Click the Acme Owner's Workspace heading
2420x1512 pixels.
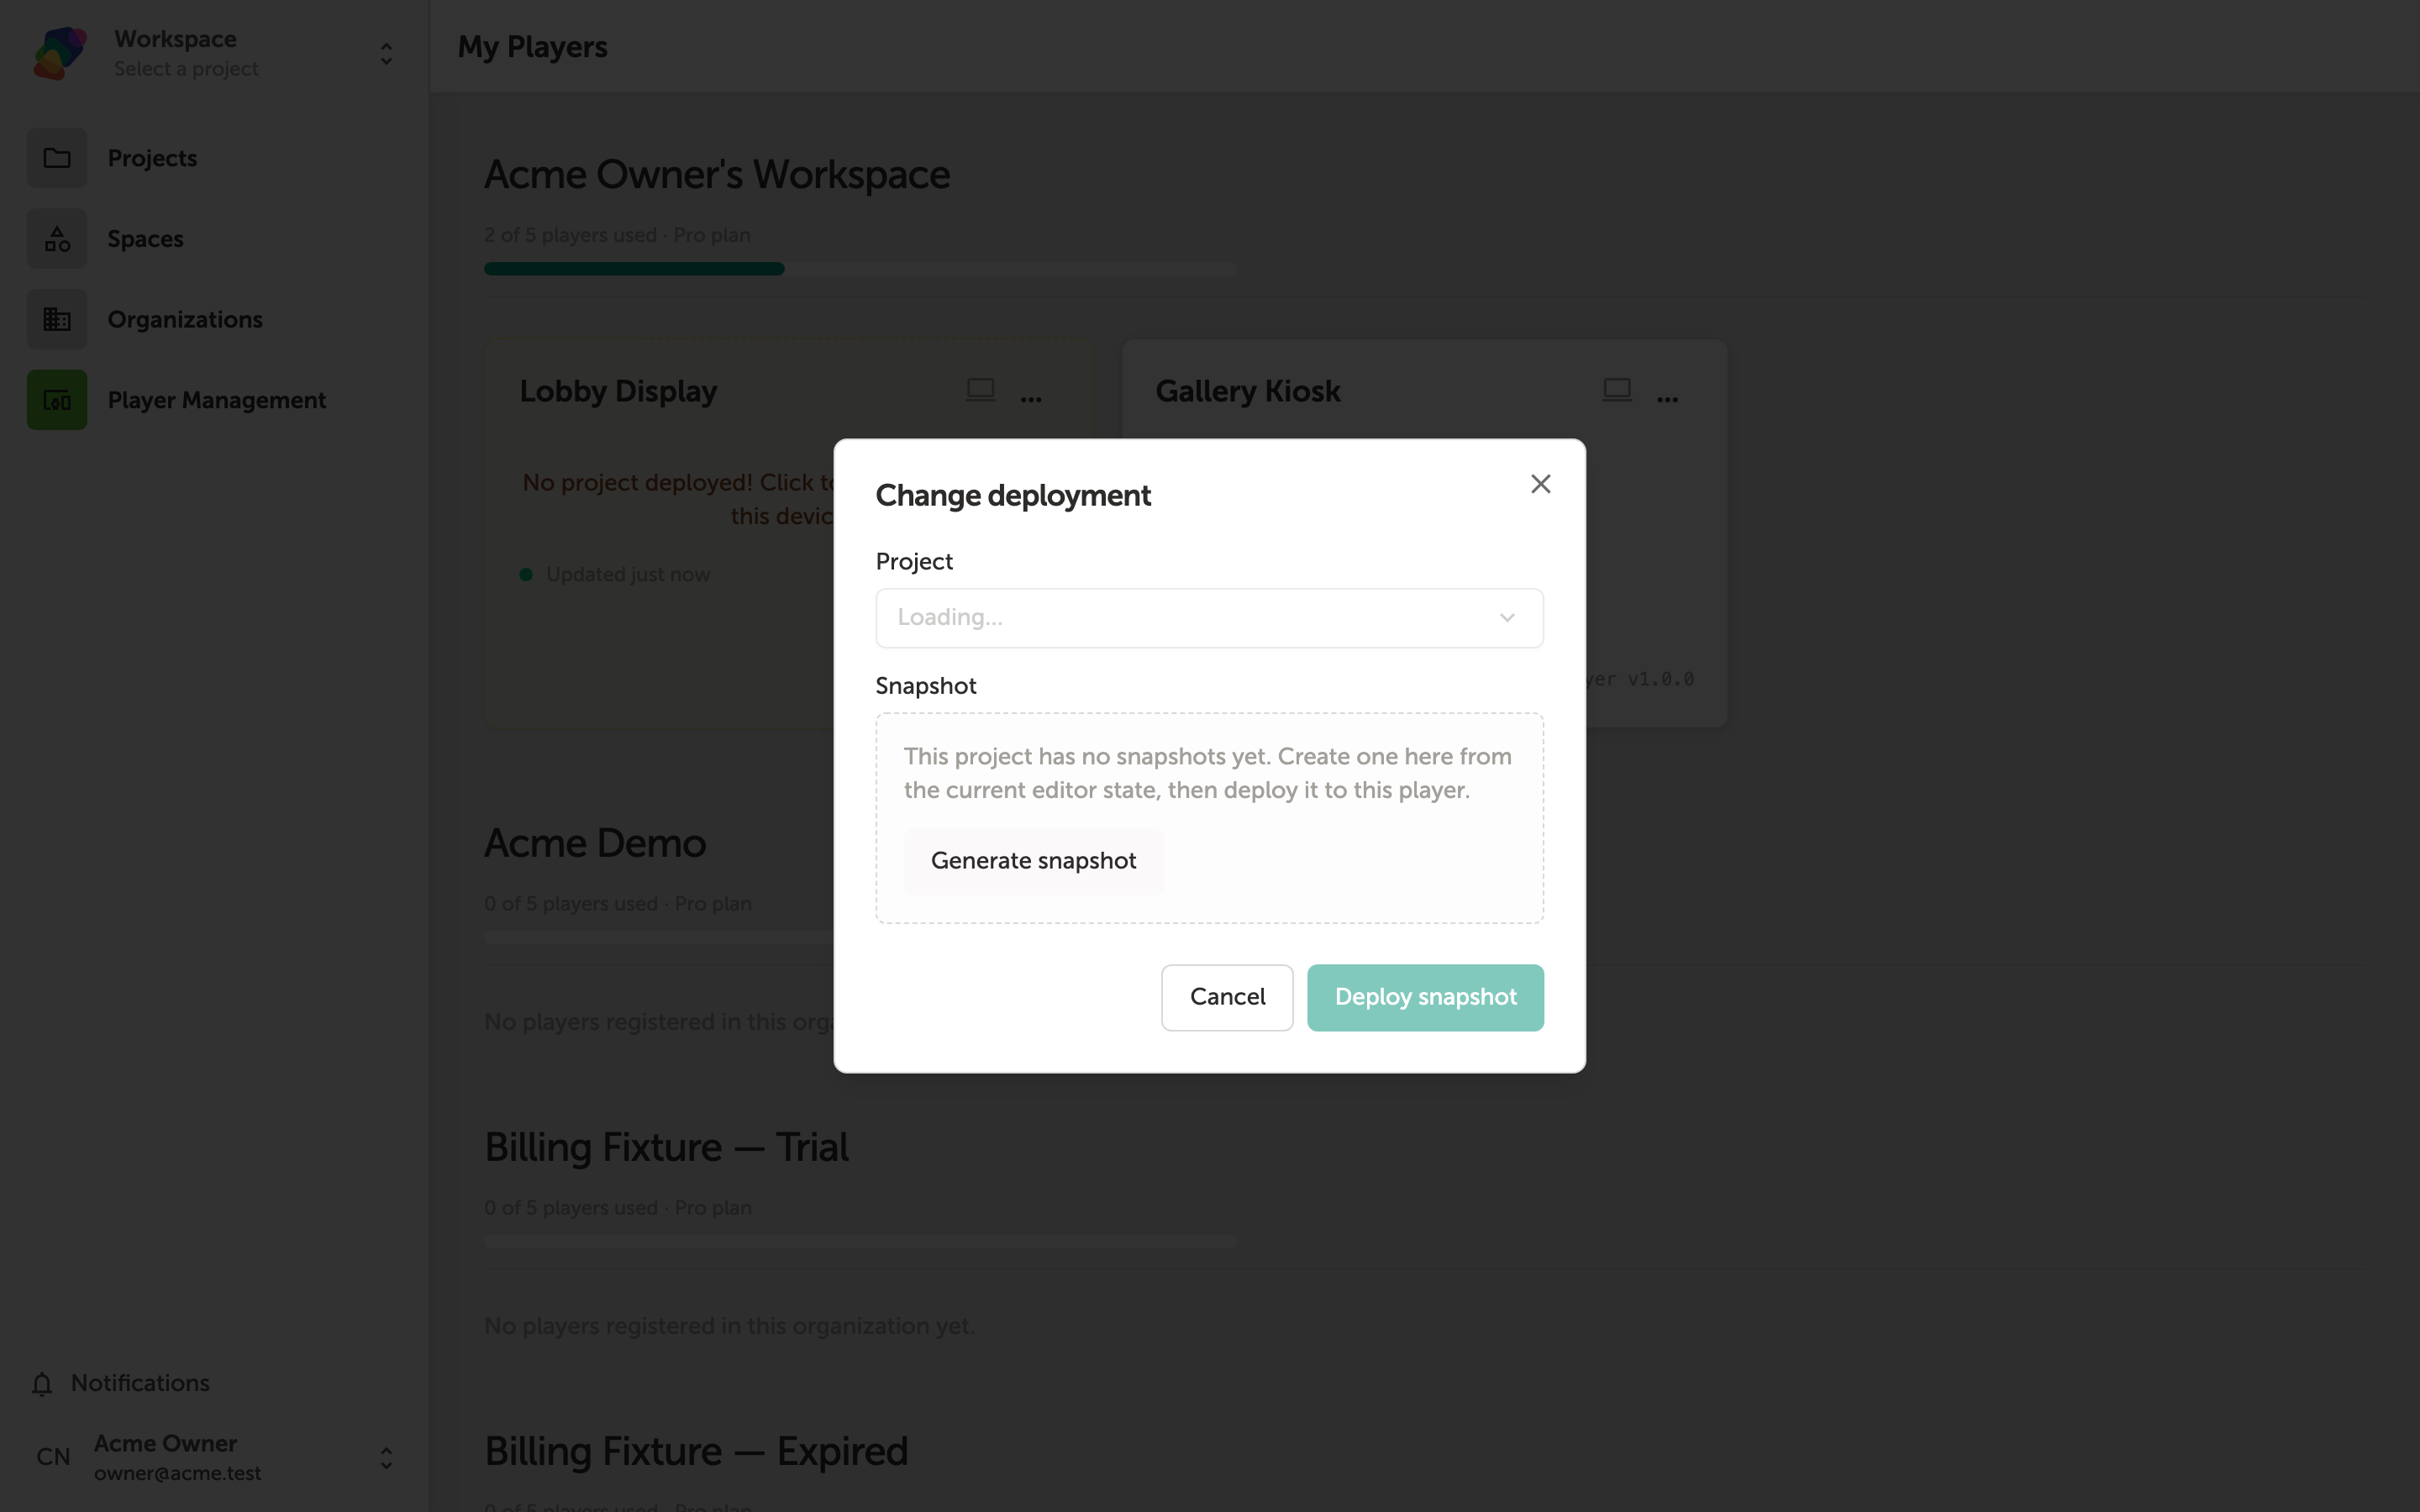point(717,175)
